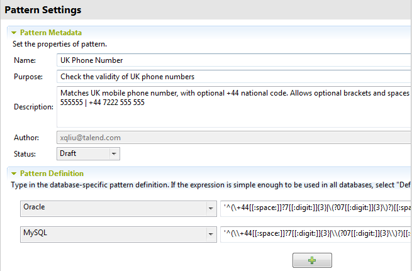Click the Name field with UK Phone Number

[233, 60]
